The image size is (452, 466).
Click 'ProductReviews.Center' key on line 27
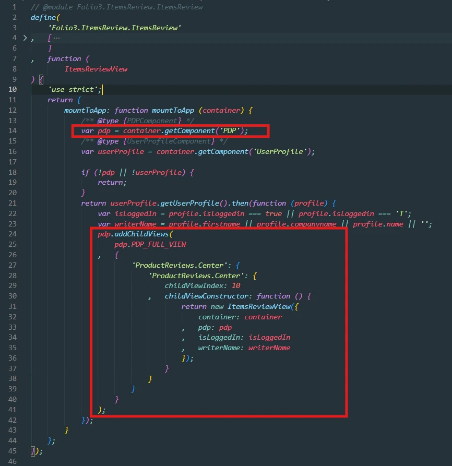[179, 266]
